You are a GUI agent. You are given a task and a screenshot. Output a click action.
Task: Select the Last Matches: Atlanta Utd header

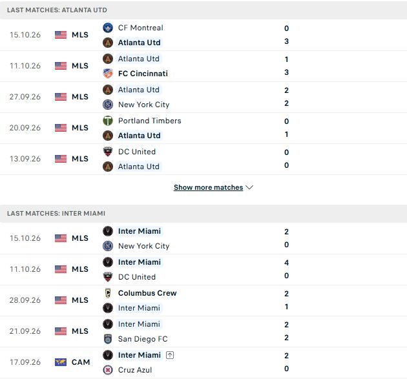click(57, 10)
